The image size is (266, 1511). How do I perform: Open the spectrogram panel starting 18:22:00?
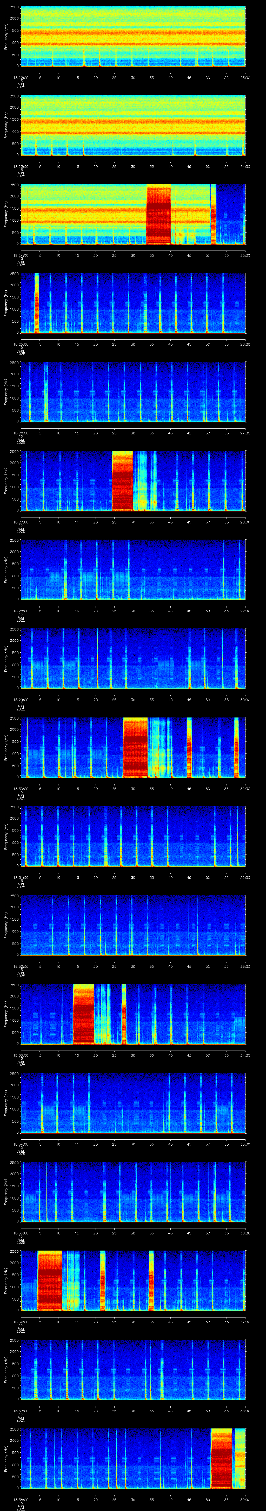coord(133,36)
